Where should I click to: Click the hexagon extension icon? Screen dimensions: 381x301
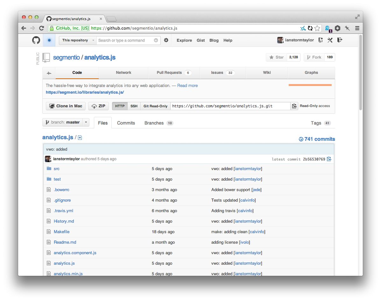[337, 28]
